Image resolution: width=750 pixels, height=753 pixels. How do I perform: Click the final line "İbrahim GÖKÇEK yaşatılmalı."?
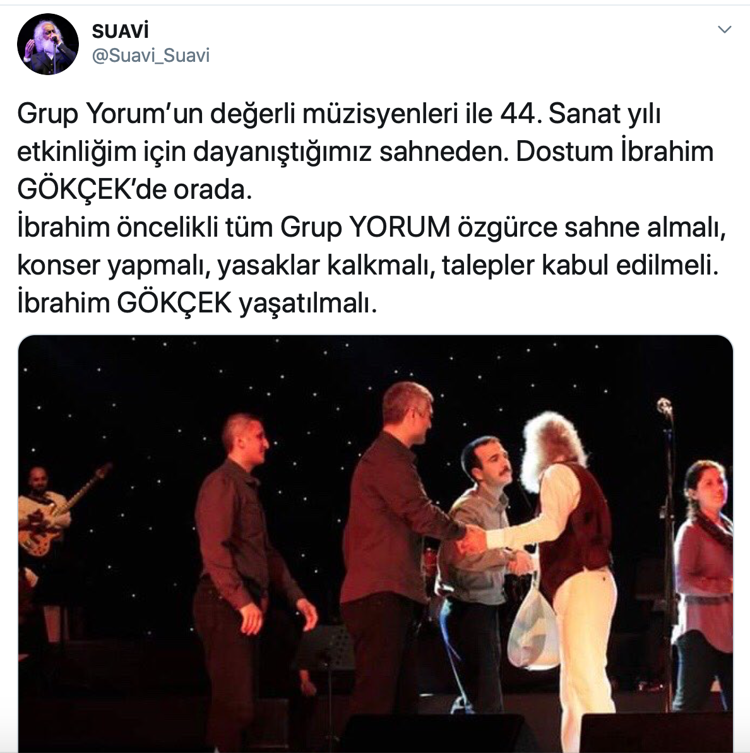point(197,304)
